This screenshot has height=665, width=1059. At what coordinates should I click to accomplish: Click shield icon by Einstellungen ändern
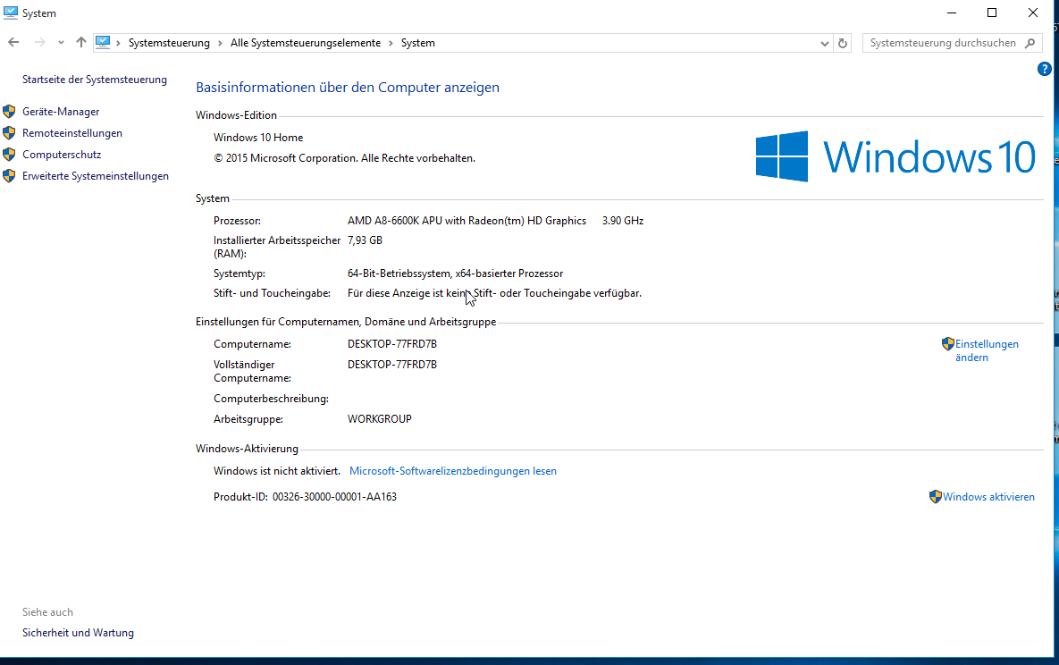click(947, 344)
